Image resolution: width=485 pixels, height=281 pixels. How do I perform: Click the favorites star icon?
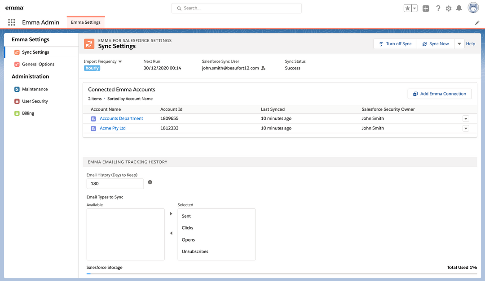408,9
